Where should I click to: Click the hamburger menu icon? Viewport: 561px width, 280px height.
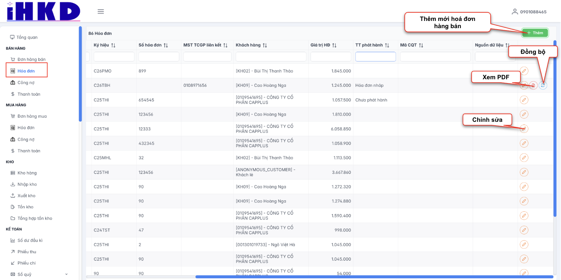coord(100,12)
